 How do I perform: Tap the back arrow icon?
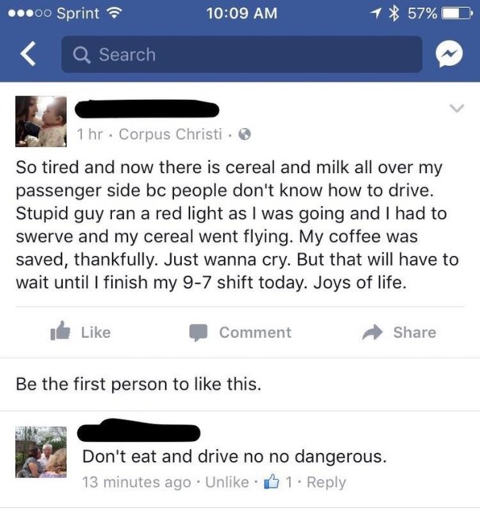tap(28, 54)
